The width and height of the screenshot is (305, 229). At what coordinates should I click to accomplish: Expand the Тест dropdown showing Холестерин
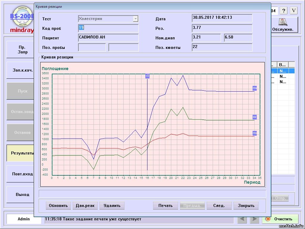click(136, 19)
